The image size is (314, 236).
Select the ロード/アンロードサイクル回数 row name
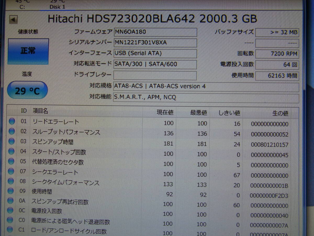click(x=69, y=231)
